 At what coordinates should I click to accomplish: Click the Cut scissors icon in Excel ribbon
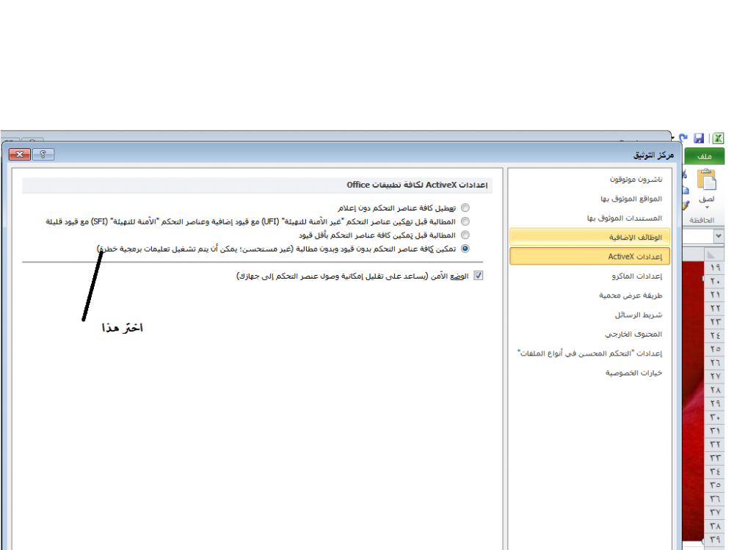pyautogui.click(x=685, y=175)
